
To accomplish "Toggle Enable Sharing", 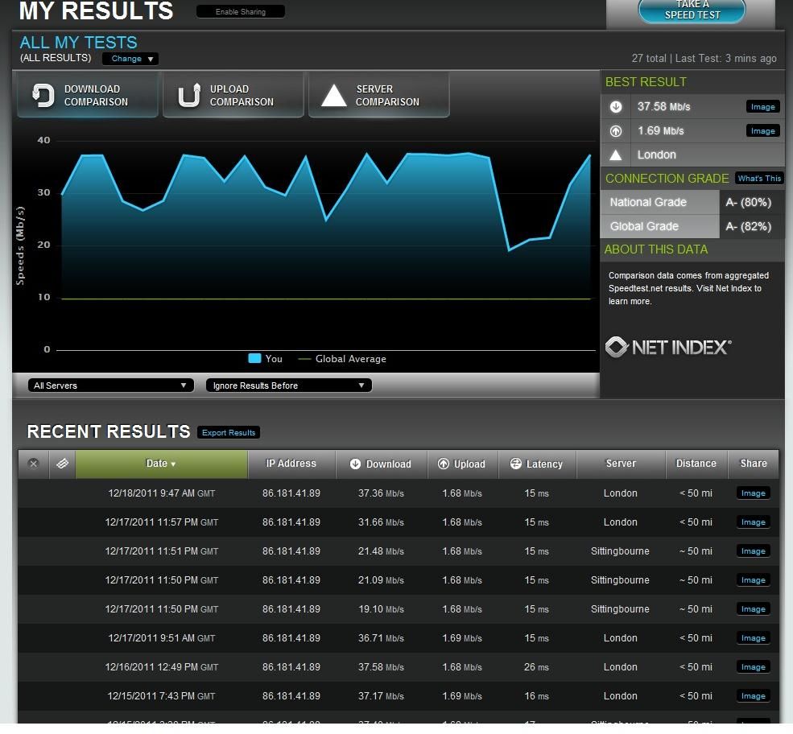I will click(x=240, y=11).
